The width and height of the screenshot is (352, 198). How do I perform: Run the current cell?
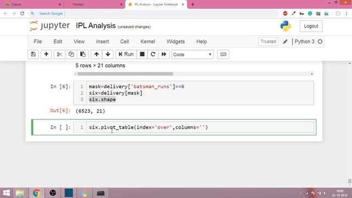[x=126, y=54]
